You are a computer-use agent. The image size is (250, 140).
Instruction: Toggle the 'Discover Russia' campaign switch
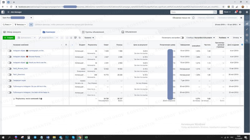(x=10, y=57)
